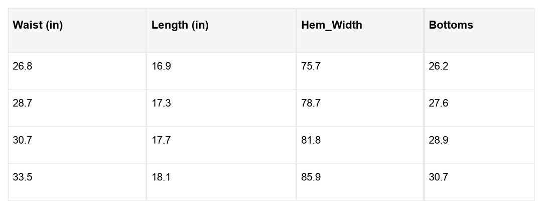The image size is (542, 208).
Task: Click the hem width value 75.7
Action: (311, 66)
